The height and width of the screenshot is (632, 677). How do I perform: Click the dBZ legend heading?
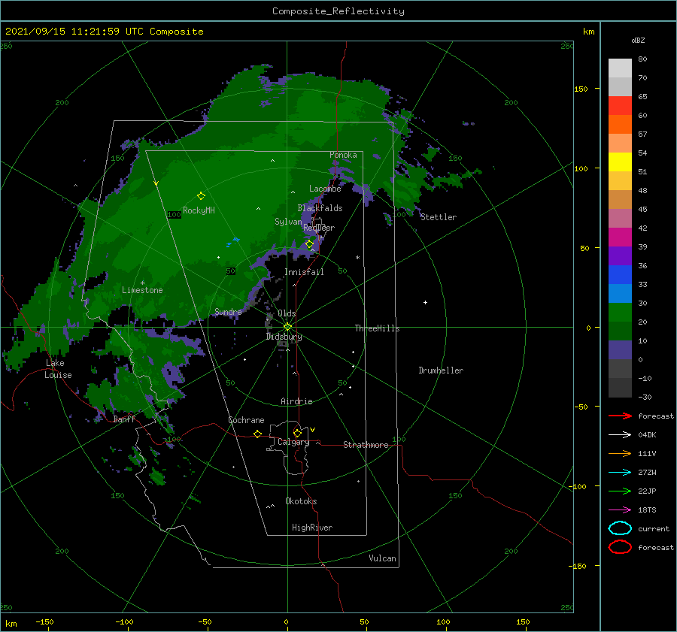pos(638,40)
